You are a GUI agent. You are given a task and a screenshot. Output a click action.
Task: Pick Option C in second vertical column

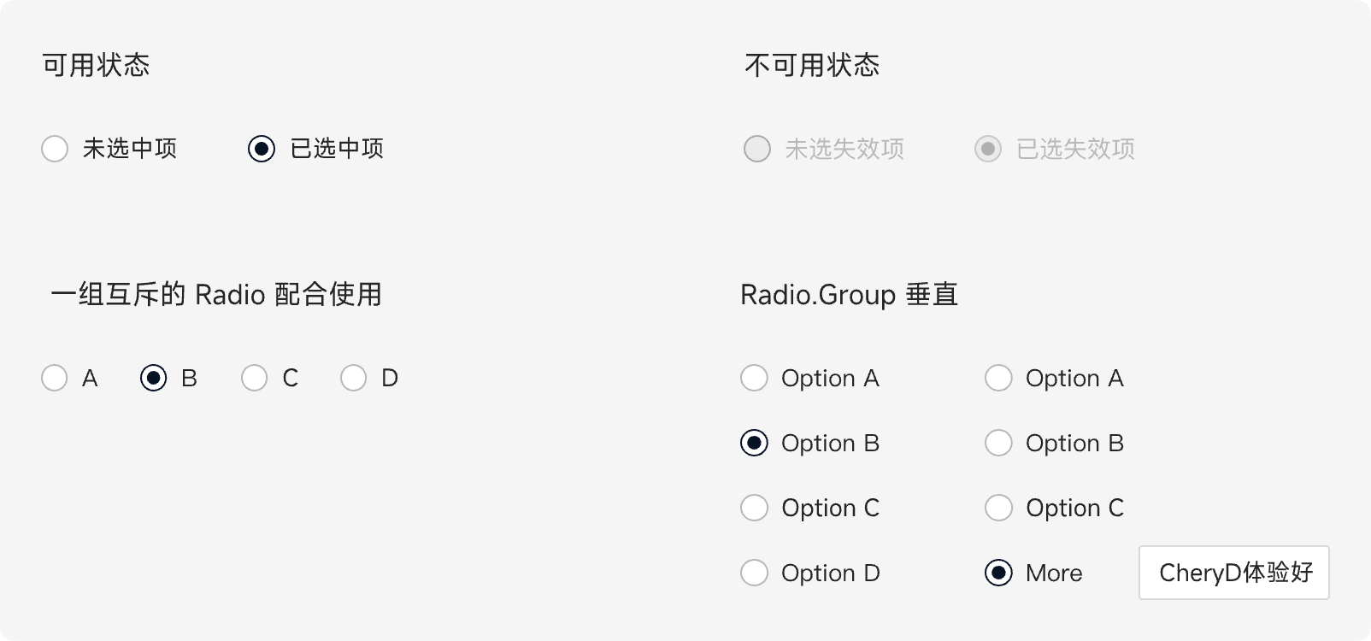998,508
